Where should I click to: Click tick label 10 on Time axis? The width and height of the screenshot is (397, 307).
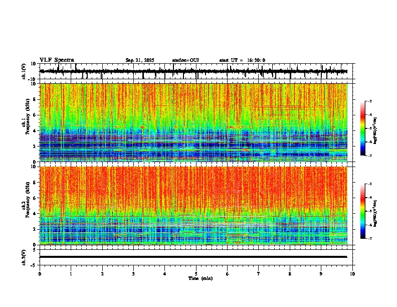(352, 274)
